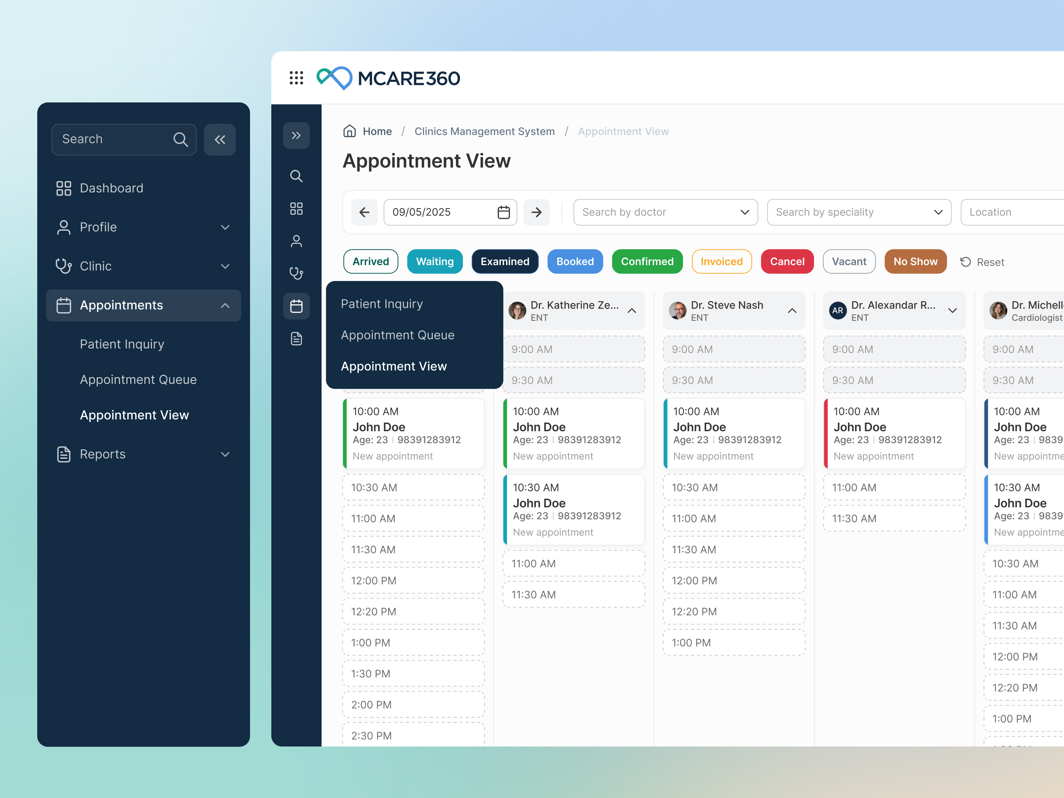
Task: Select Appointment Queue in the popup menu
Action: click(397, 335)
